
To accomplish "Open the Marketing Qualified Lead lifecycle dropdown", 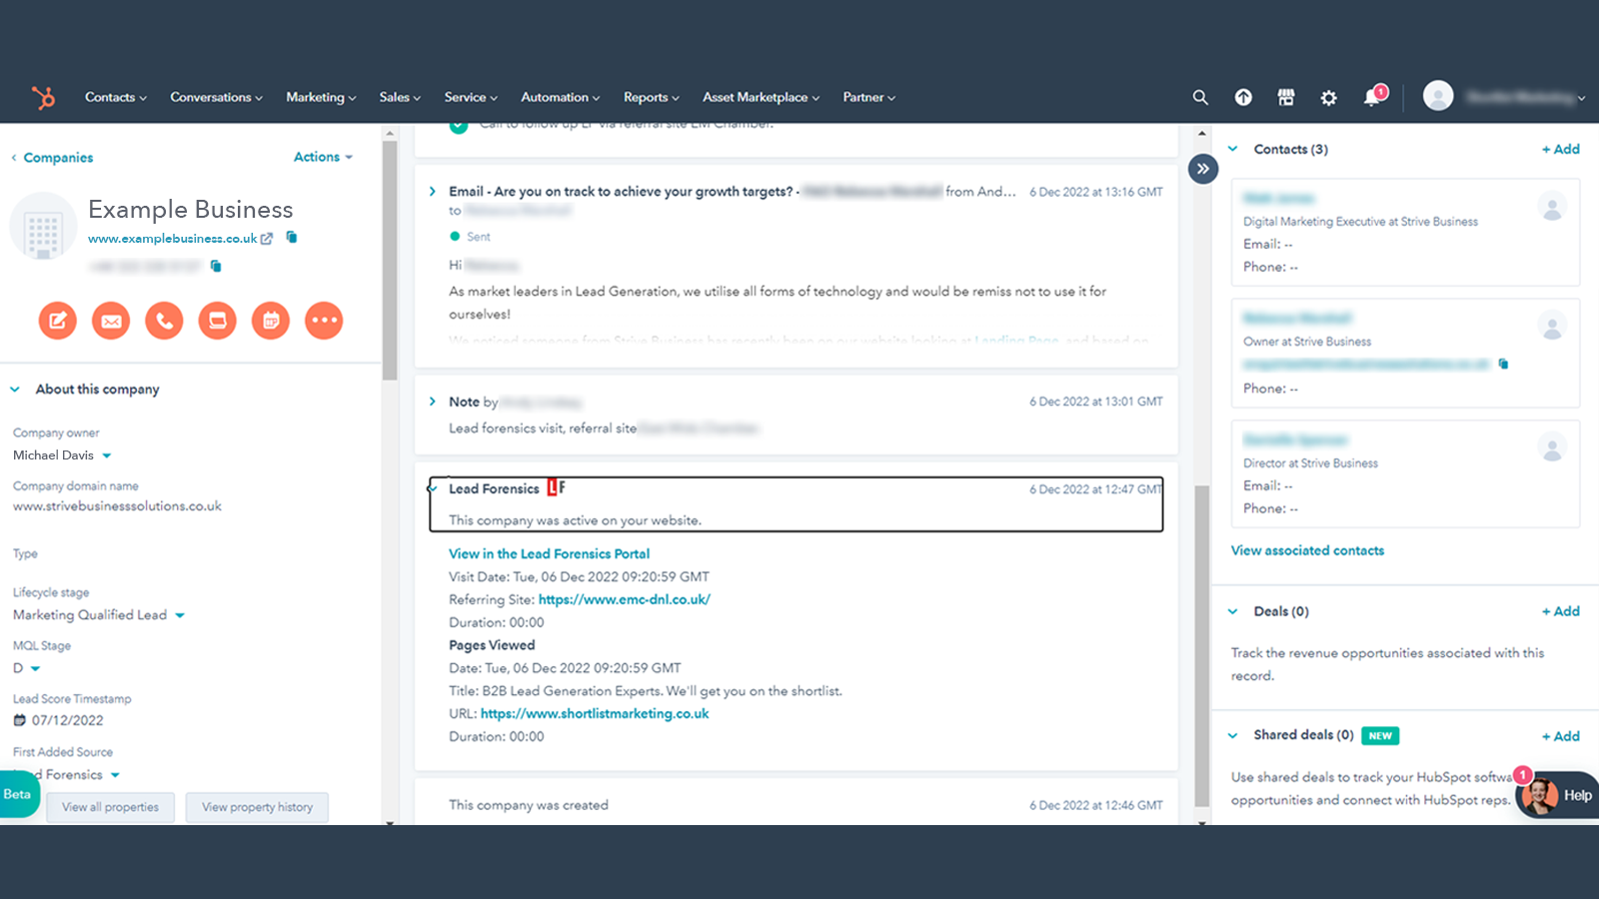I will 180,615.
